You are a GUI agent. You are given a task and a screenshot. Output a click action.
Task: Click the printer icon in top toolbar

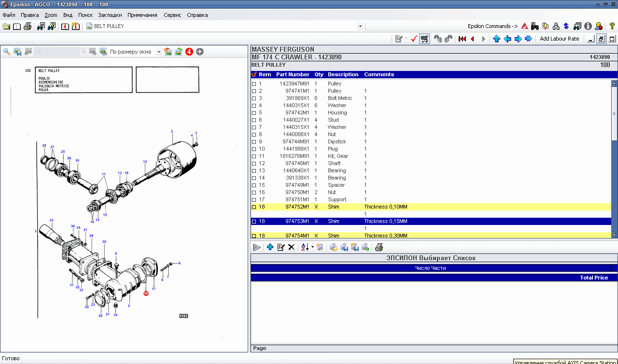click(x=28, y=26)
